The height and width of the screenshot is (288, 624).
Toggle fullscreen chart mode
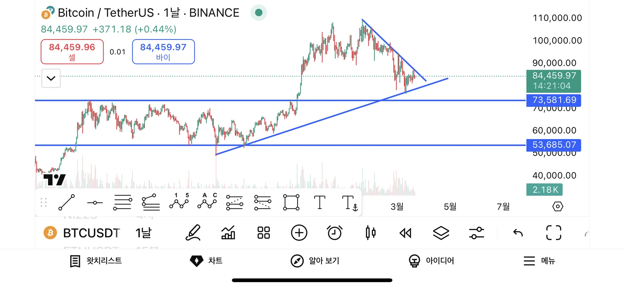click(553, 233)
